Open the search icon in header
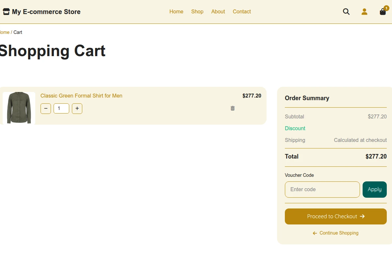 pyautogui.click(x=346, y=12)
